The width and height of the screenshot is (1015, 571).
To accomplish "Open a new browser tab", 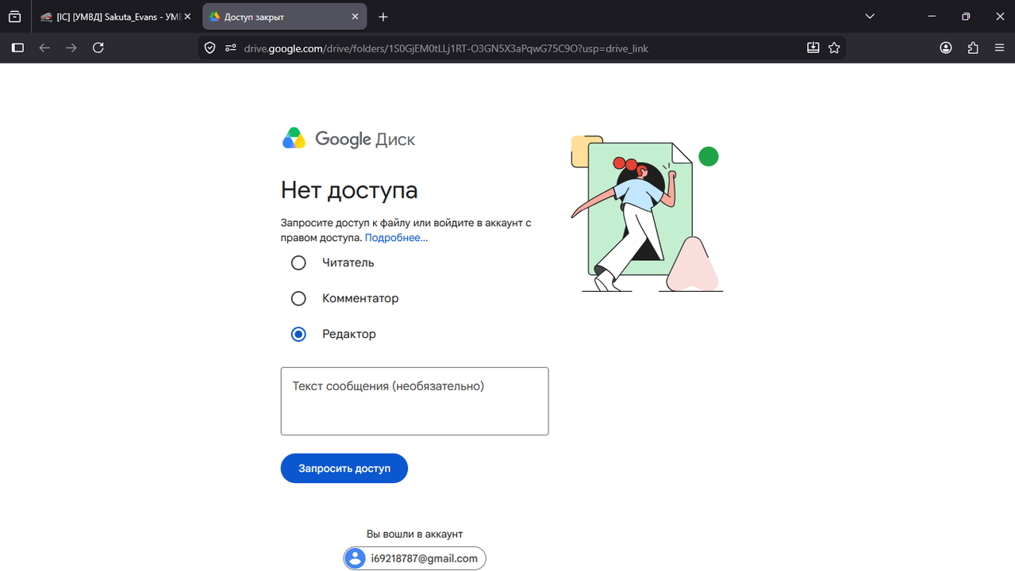I will pos(383,17).
